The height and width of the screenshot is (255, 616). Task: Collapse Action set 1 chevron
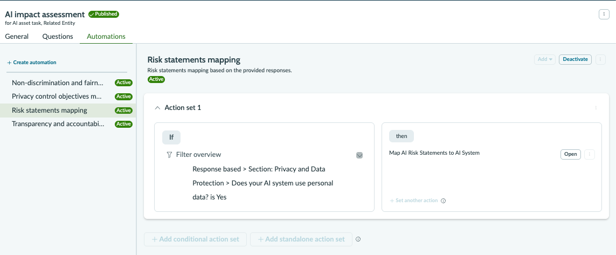point(157,108)
